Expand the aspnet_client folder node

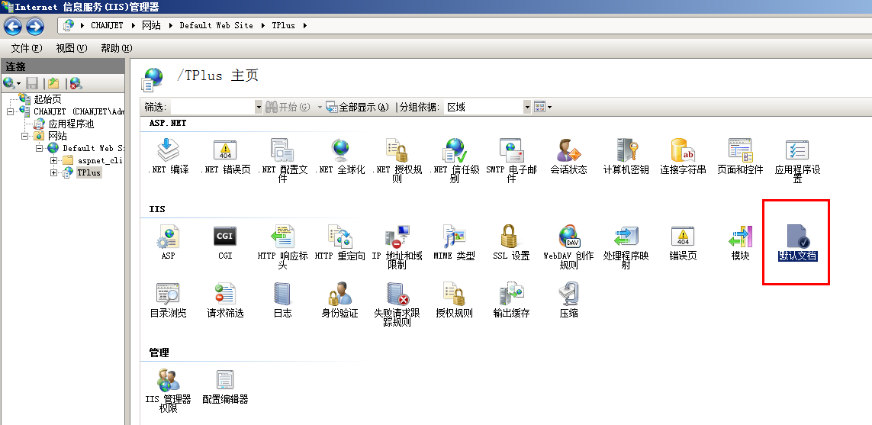coord(54,160)
